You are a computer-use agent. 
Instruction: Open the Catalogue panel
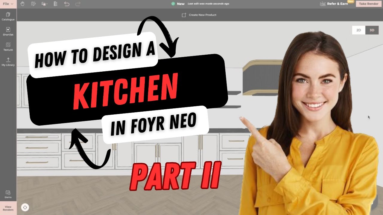pyautogui.click(x=8, y=16)
